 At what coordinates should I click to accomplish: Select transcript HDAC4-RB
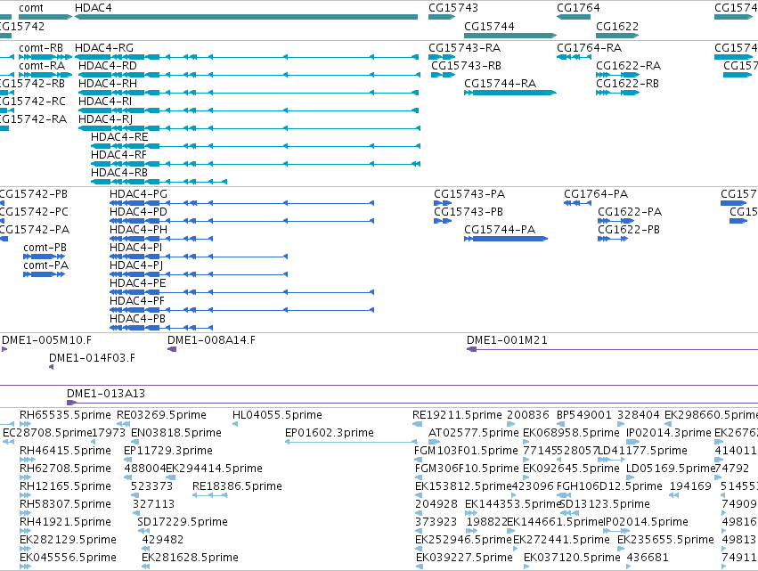coord(159,182)
